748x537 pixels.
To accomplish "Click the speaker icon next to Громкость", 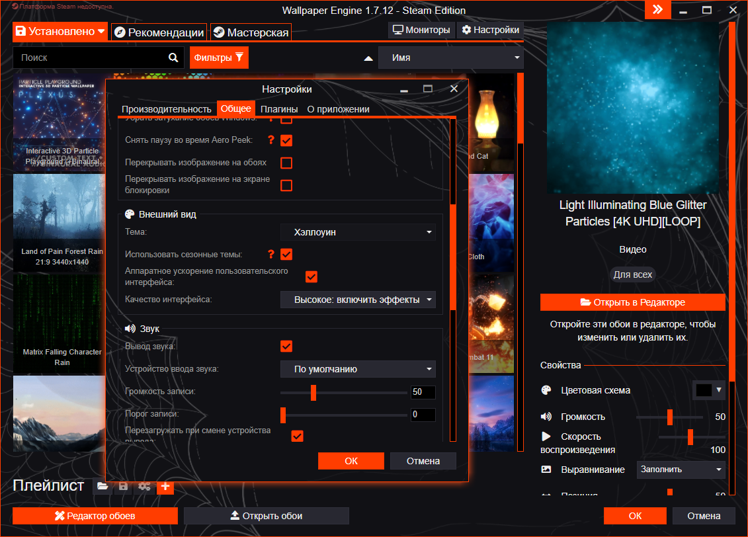I will click(x=546, y=417).
